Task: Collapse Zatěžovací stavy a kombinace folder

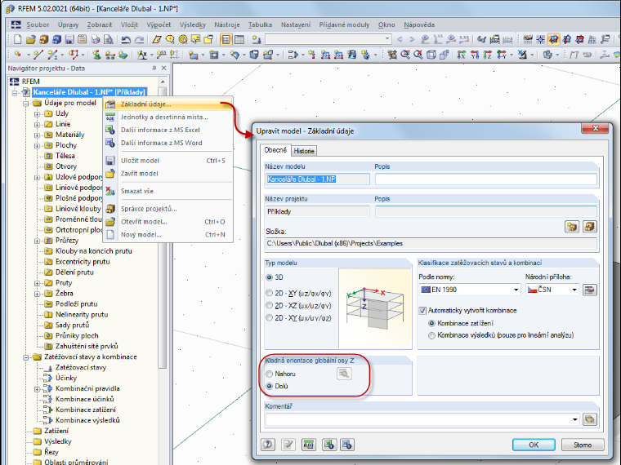Action: pos(26,357)
